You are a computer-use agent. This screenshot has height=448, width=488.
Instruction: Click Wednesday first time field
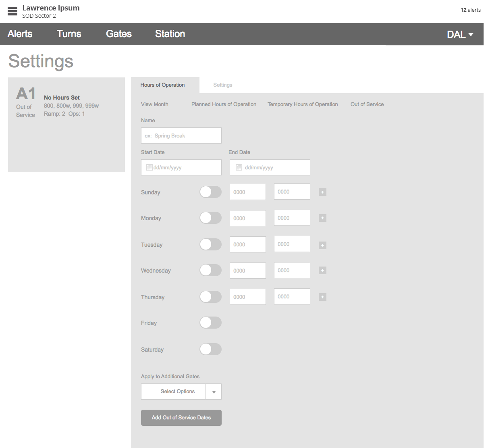click(248, 271)
